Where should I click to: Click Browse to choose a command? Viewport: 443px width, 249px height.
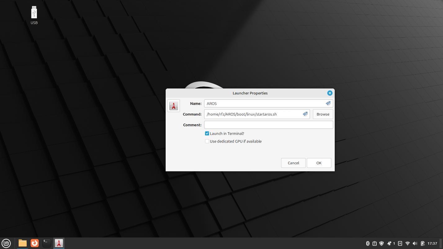coord(323,114)
